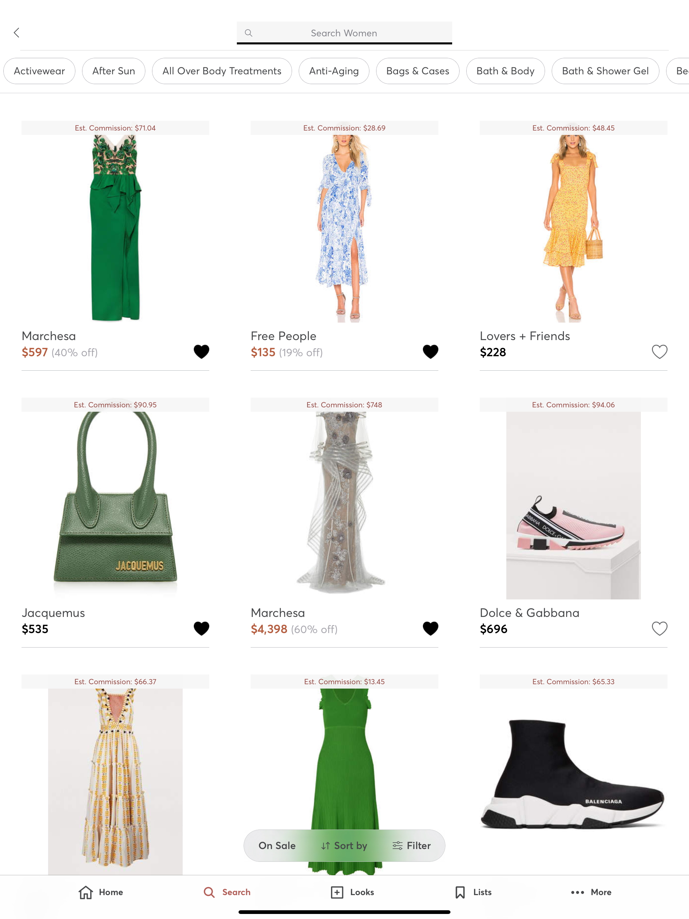Viewport: 689px width, 919px height.
Task: Open the Looks tab
Action: pyautogui.click(x=352, y=892)
